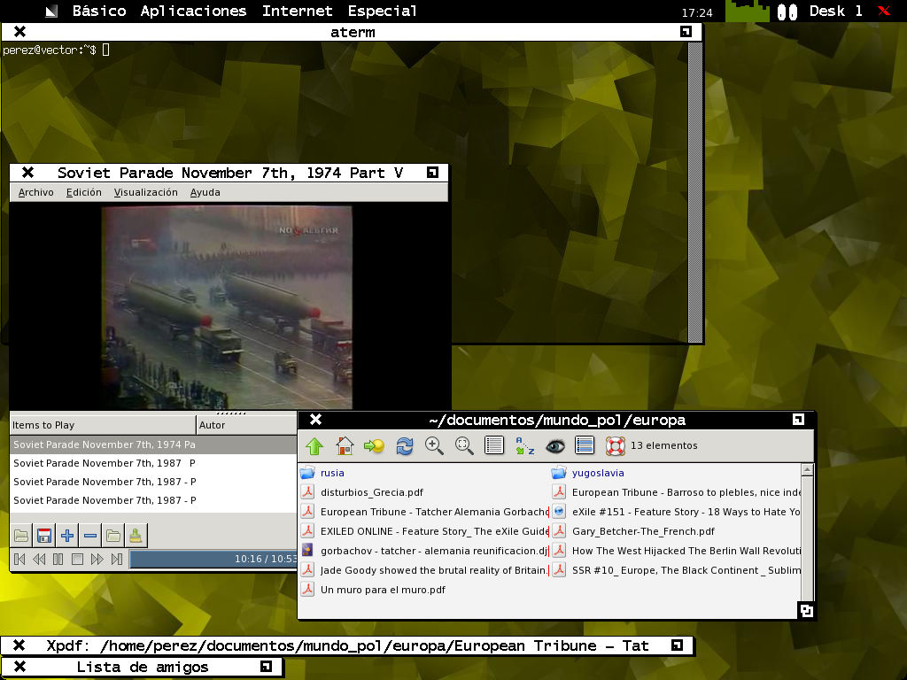Open the Especial panel menu
The image size is (907, 680).
[x=383, y=11]
